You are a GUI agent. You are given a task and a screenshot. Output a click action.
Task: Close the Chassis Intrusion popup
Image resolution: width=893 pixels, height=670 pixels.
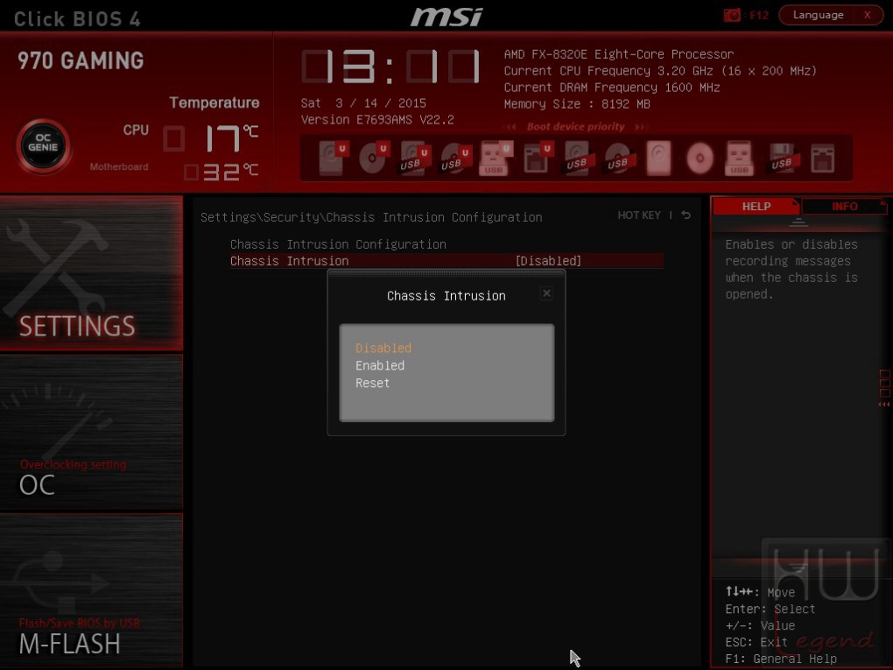(546, 293)
